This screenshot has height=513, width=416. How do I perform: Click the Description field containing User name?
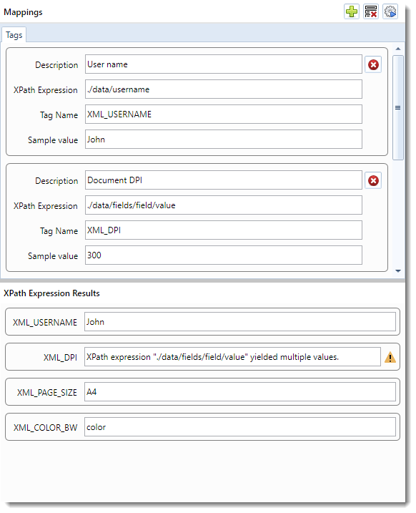pos(224,64)
